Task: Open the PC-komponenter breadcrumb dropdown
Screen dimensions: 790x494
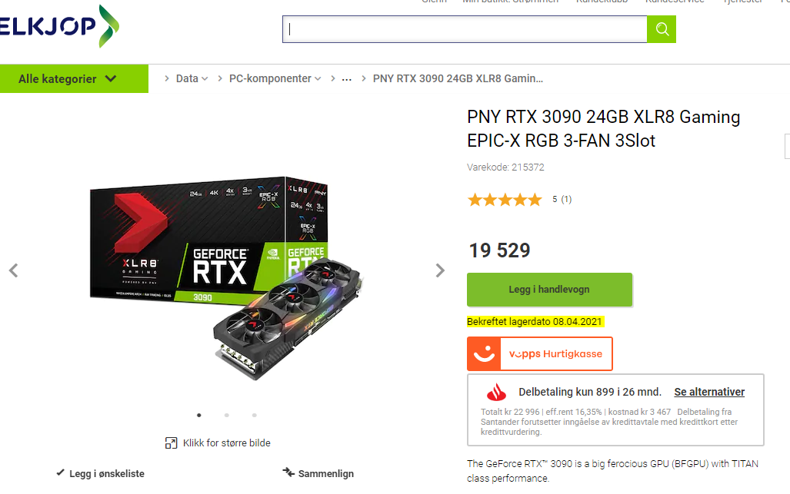Action: tap(275, 78)
